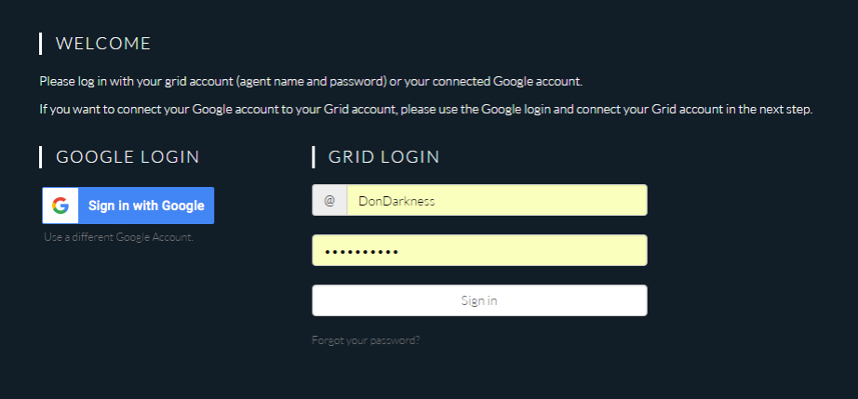Viewport: 858px width, 399px height.
Task: Click the Google 'G' logo icon
Action: click(x=60, y=206)
